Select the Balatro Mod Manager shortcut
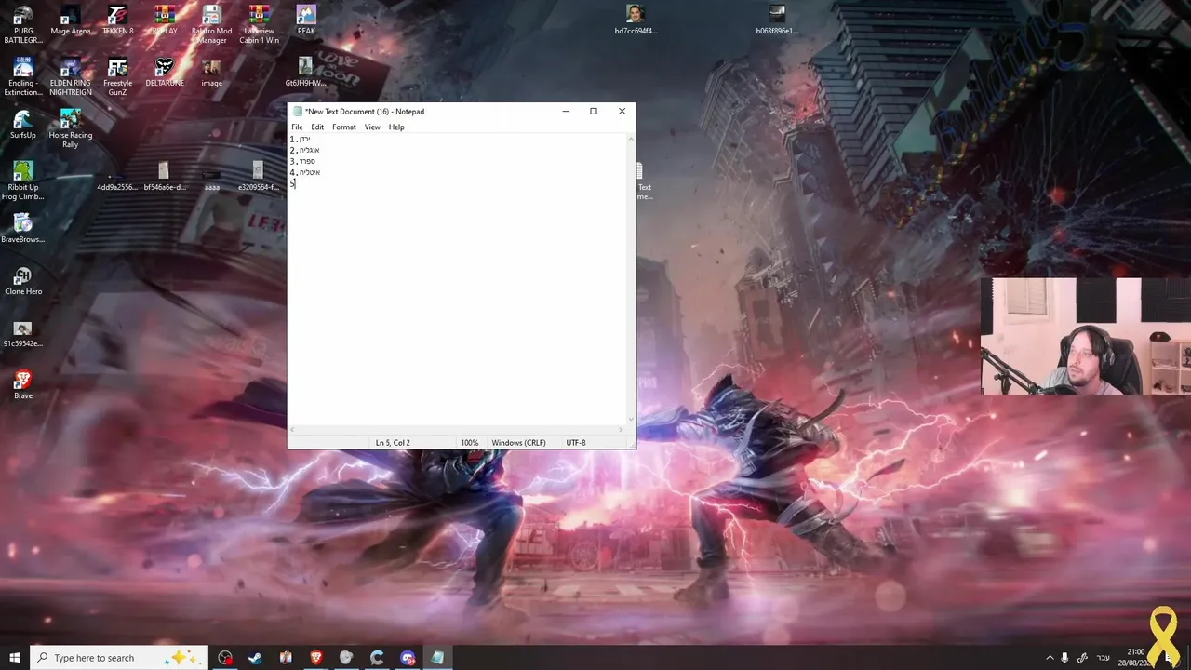The height and width of the screenshot is (670, 1191). 211,24
